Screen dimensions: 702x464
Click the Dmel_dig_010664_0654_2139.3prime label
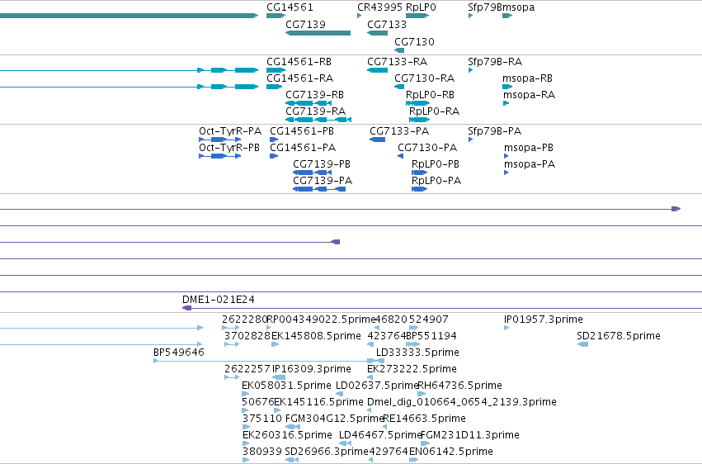[x=462, y=402]
